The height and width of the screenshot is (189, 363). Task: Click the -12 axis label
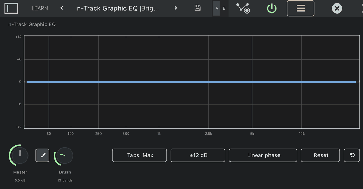click(x=19, y=127)
